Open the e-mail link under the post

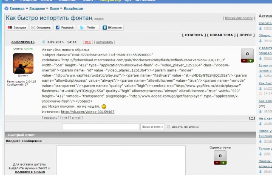tap(76, 118)
